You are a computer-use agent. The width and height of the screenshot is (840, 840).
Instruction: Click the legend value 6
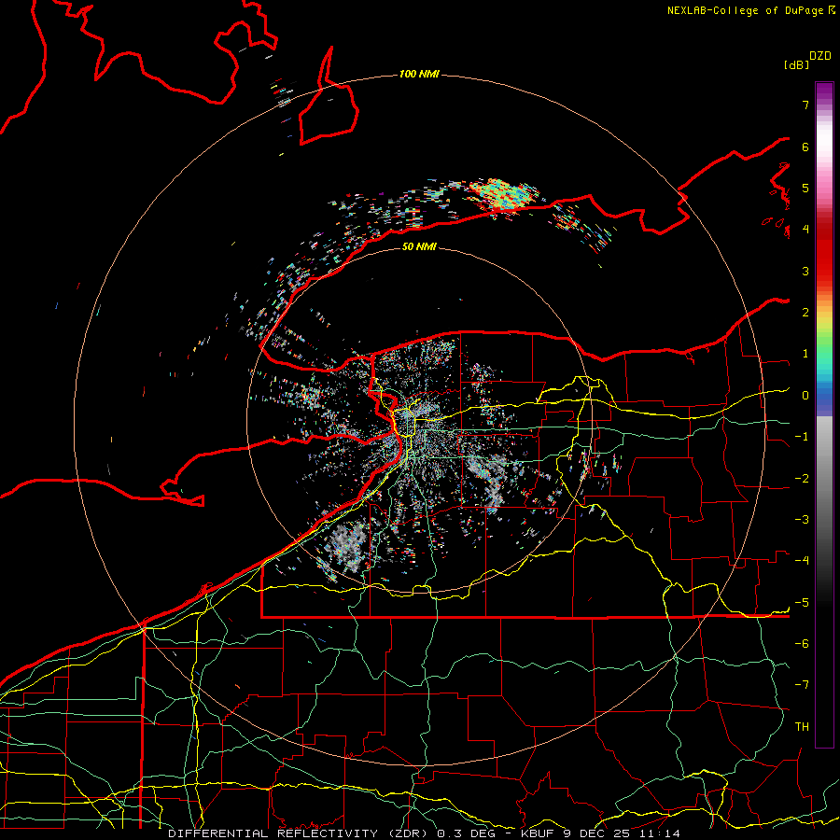point(805,147)
